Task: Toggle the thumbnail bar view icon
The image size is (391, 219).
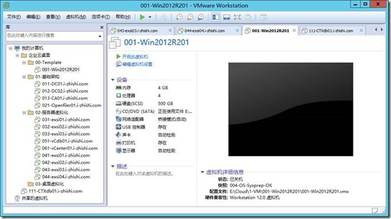Action: coord(226,17)
